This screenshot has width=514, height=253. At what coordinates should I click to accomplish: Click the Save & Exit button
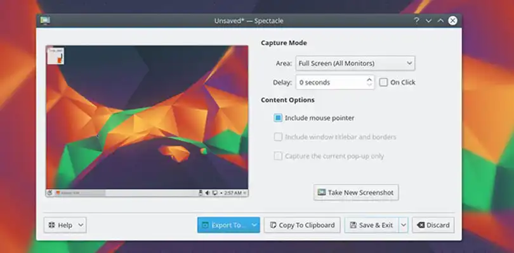[x=371, y=225]
